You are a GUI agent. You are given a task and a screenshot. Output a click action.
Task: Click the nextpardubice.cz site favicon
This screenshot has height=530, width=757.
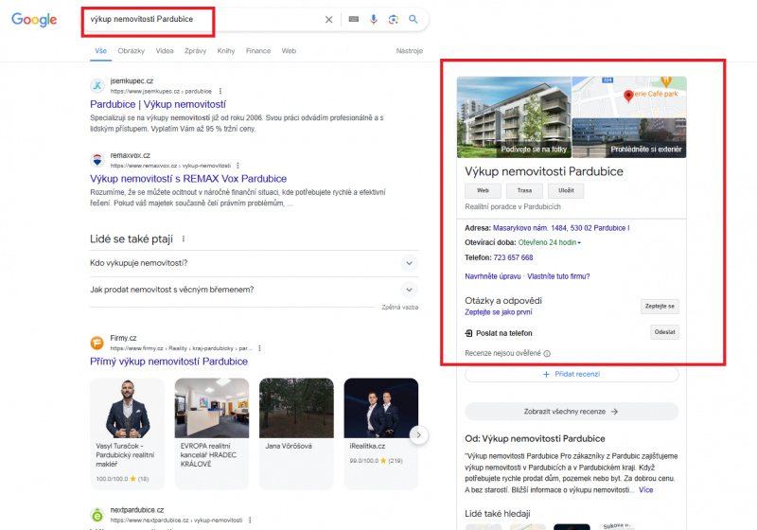pos(97,515)
